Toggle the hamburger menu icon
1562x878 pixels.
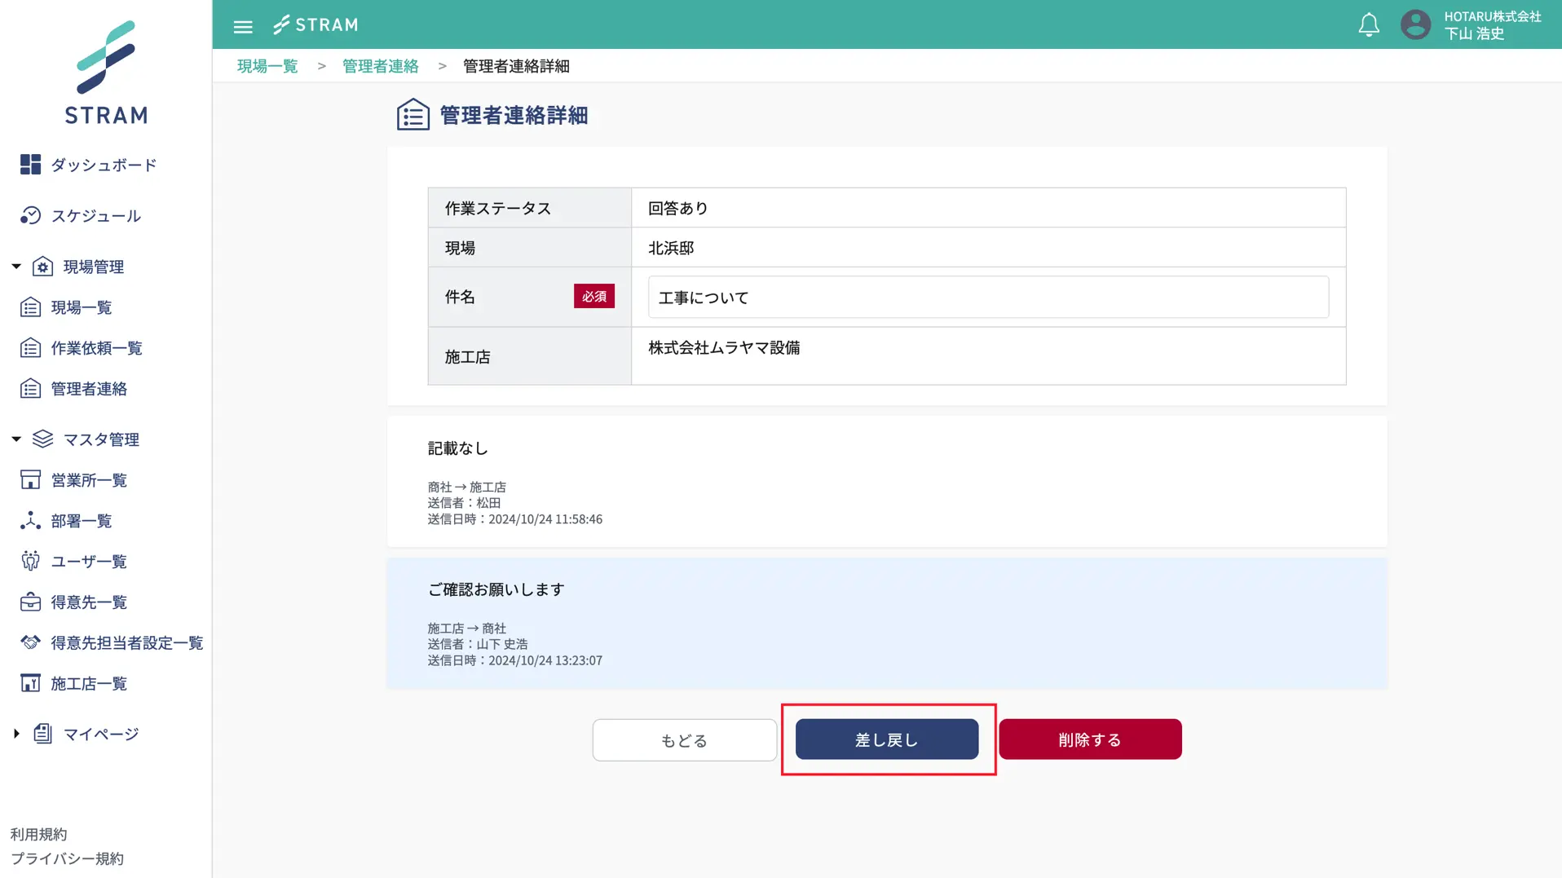pyautogui.click(x=243, y=26)
